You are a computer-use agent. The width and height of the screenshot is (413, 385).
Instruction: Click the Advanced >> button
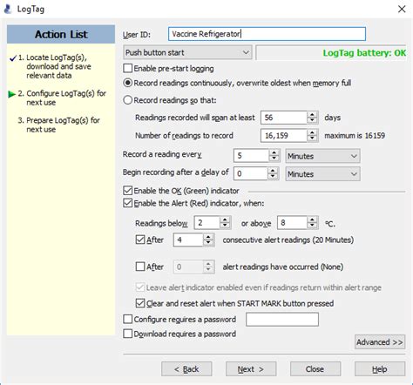pyautogui.click(x=380, y=342)
